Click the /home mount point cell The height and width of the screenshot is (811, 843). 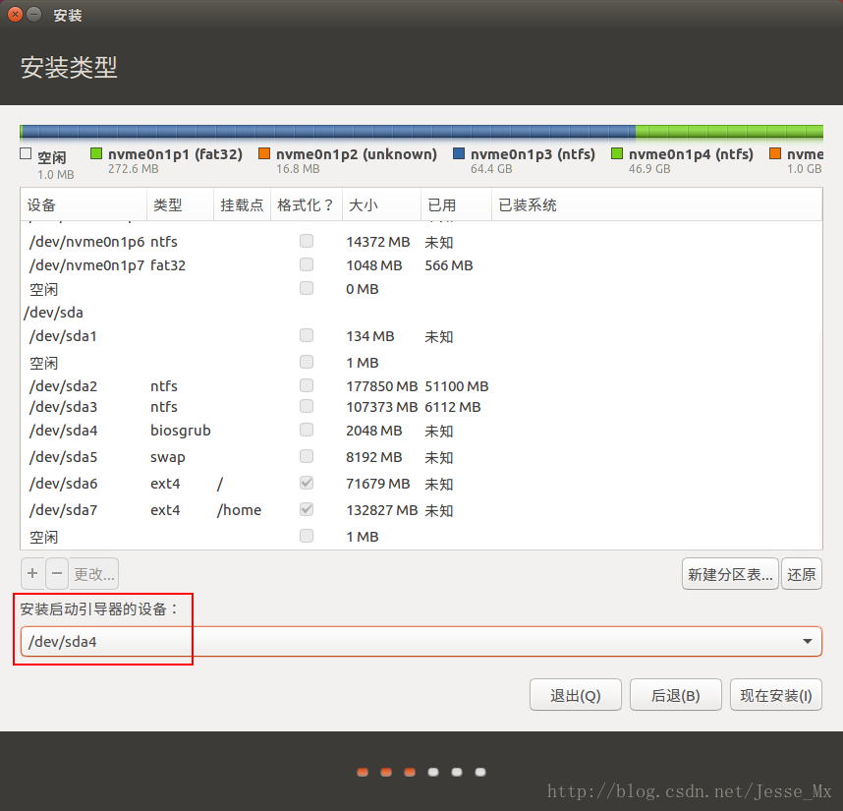(240, 510)
